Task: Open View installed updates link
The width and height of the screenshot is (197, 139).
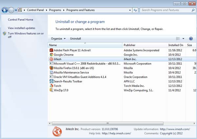Action: 21,28
